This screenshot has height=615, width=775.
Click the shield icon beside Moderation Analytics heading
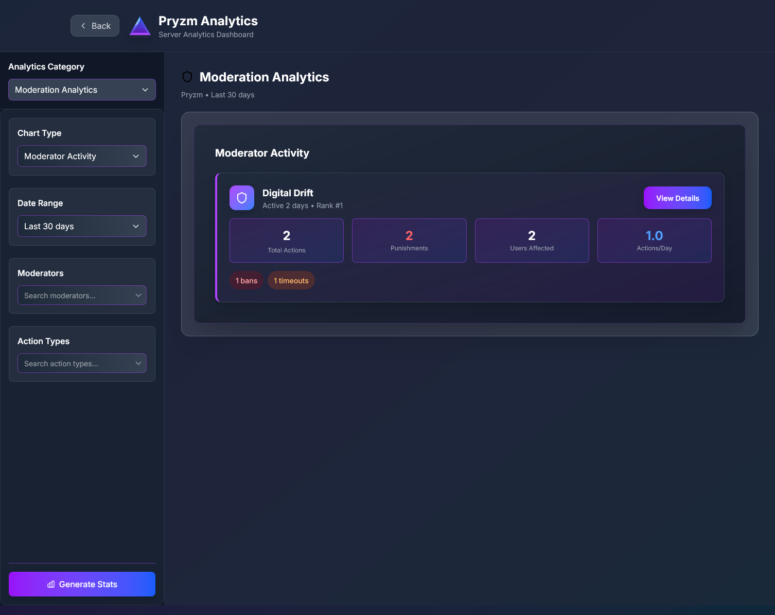coord(187,77)
